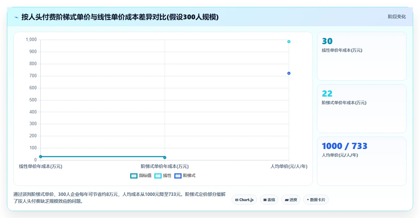The width and height of the screenshot is (420, 218).
Task: Click the 阶段变化 label in header
Action: tap(397, 17)
